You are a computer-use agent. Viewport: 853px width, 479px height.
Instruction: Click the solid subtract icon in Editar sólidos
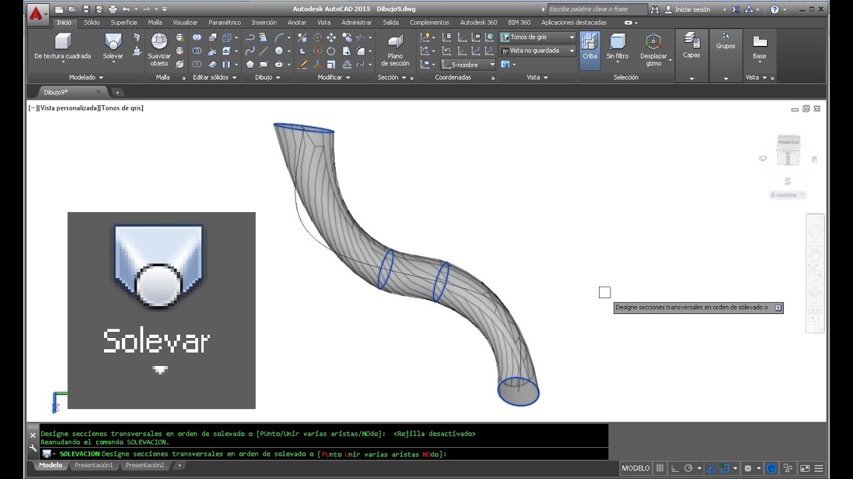point(197,51)
